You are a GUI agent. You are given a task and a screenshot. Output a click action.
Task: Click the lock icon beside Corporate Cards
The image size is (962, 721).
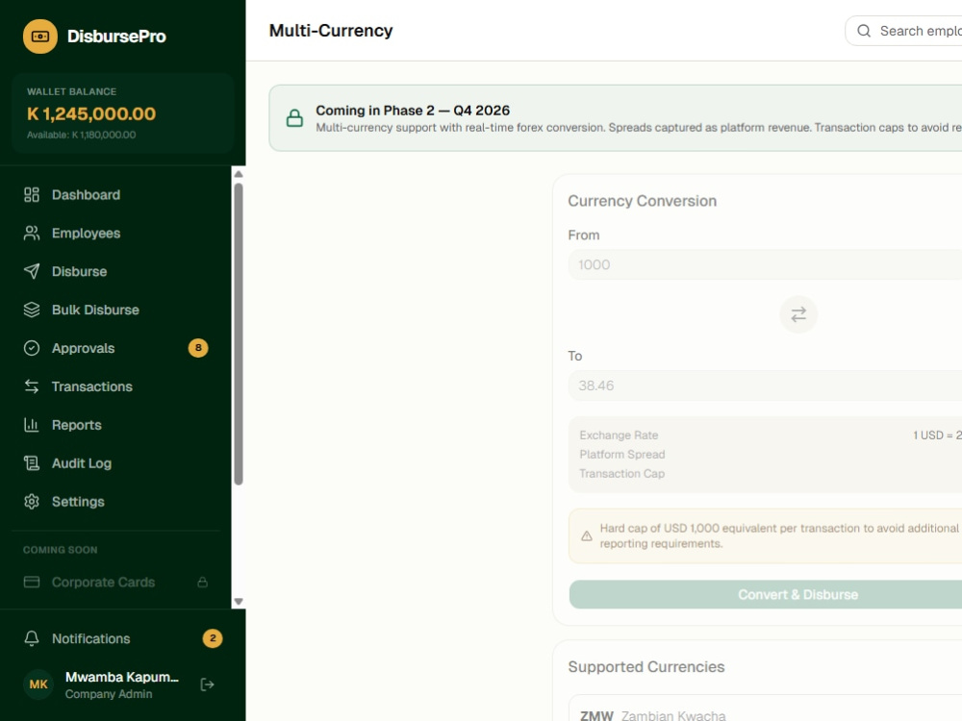(x=202, y=582)
